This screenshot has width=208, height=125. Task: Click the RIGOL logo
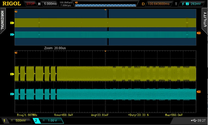coord(12,4)
